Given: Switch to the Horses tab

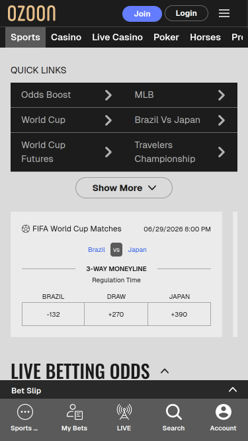Looking at the screenshot, I should pyautogui.click(x=205, y=37).
